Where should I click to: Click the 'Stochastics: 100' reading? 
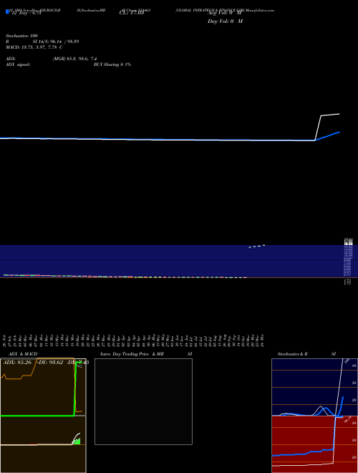pos(21,36)
